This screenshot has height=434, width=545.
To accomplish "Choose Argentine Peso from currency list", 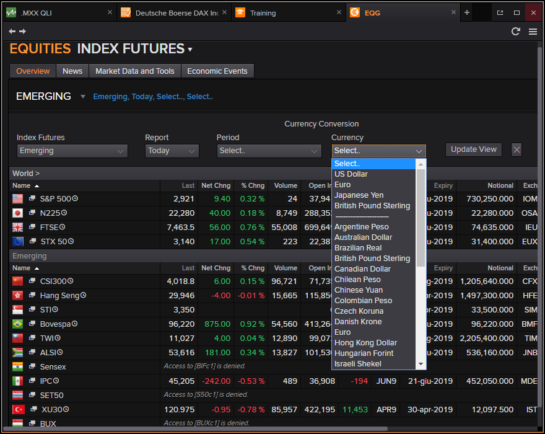I will tap(373, 227).
